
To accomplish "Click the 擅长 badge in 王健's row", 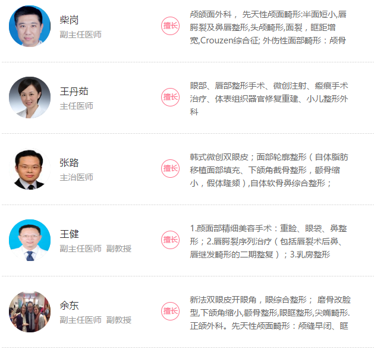I will click(170, 240).
